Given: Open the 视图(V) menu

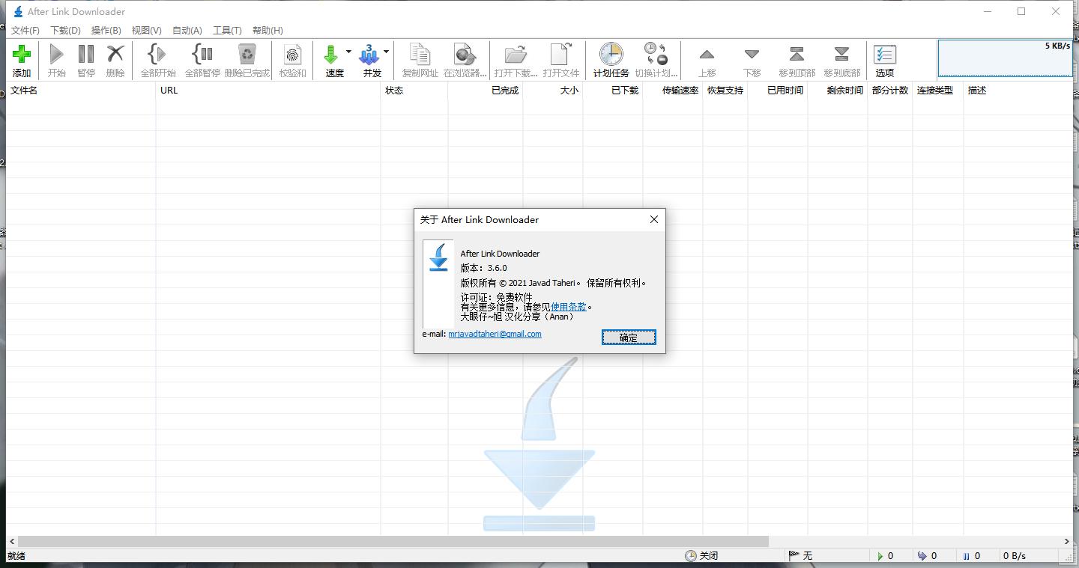Looking at the screenshot, I should [146, 31].
